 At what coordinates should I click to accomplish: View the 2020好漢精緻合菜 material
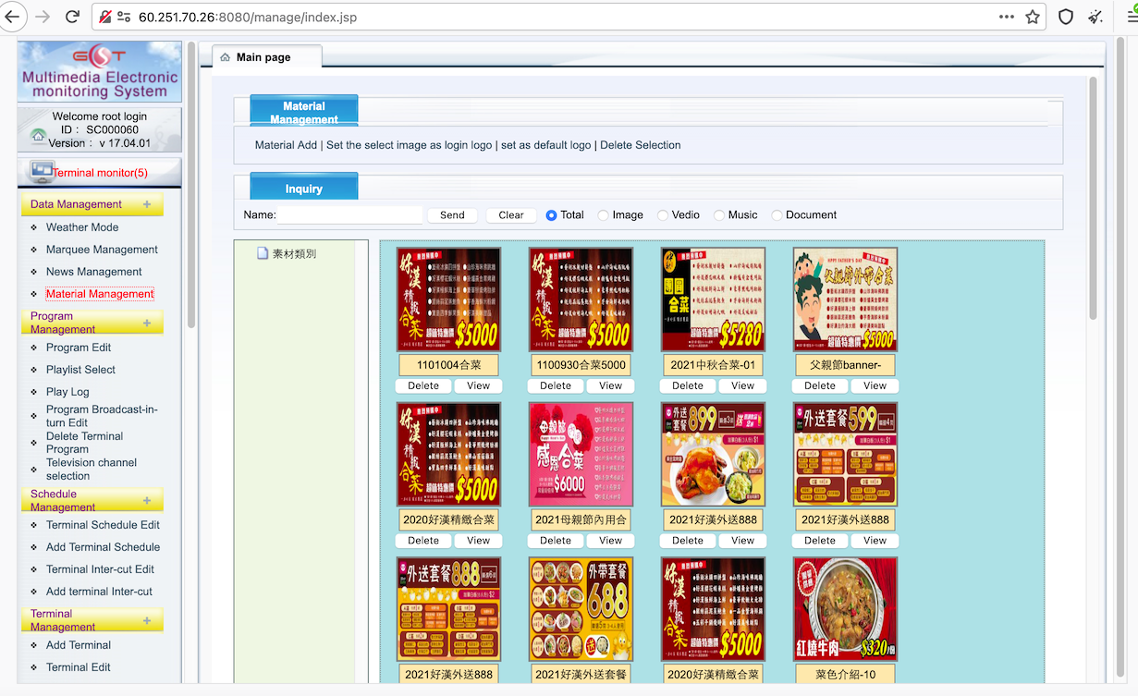pyautogui.click(x=478, y=541)
